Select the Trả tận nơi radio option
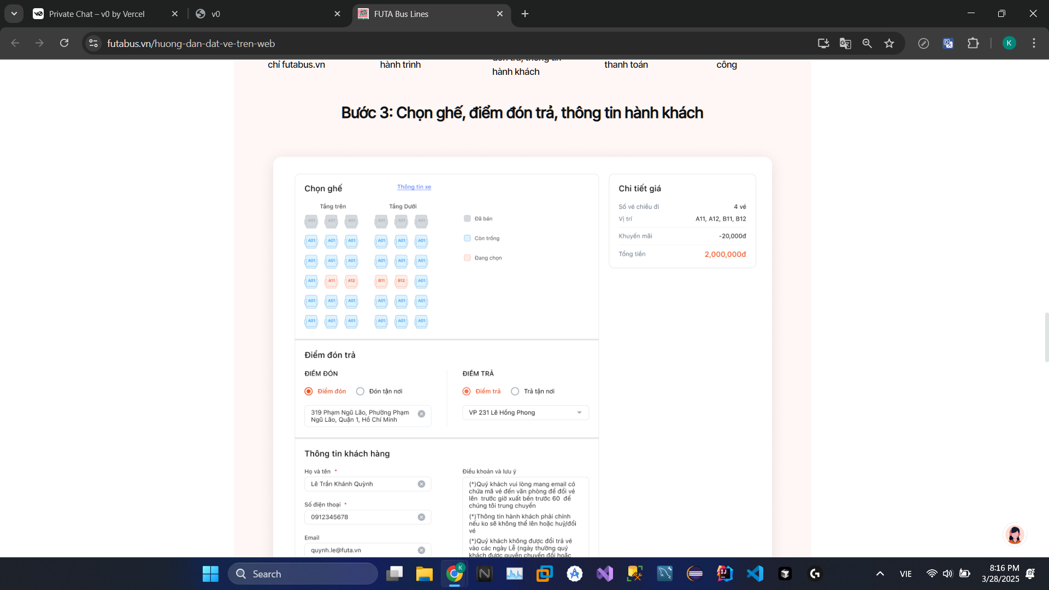1049x590 pixels. pyautogui.click(x=515, y=391)
